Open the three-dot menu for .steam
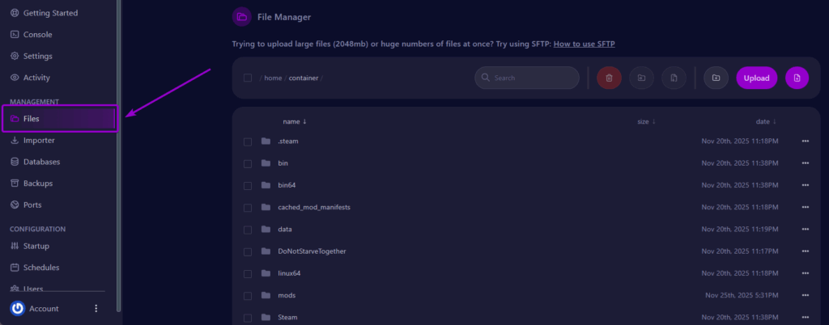 [x=806, y=141]
